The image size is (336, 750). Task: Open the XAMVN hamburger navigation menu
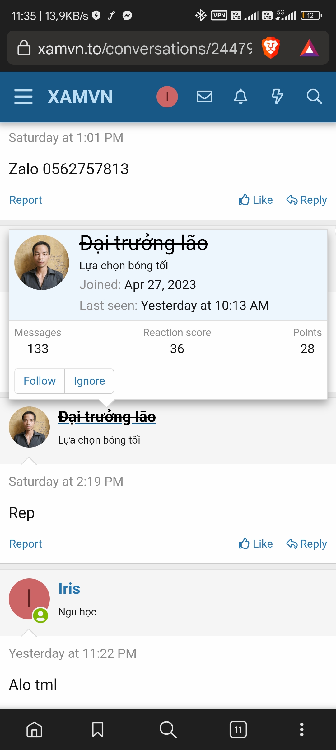(23, 97)
